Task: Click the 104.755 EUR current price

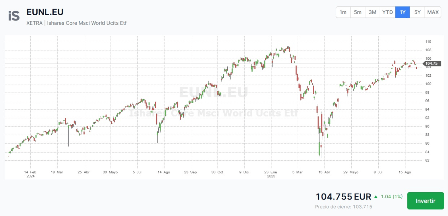Action: [343, 197]
